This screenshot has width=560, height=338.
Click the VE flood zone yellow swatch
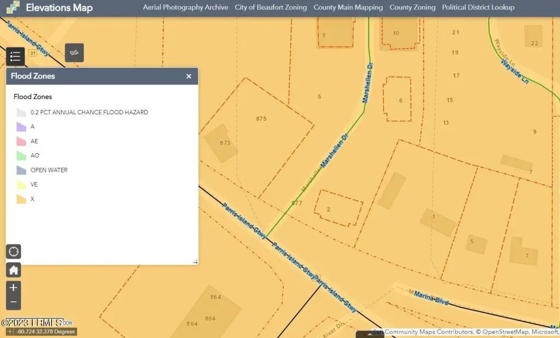coord(21,184)
